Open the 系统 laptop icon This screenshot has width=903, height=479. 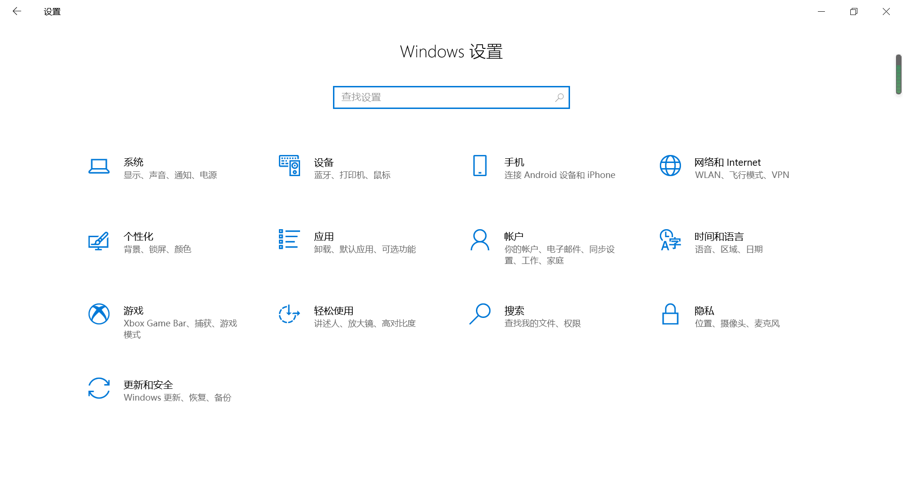(x=99, y=166)
